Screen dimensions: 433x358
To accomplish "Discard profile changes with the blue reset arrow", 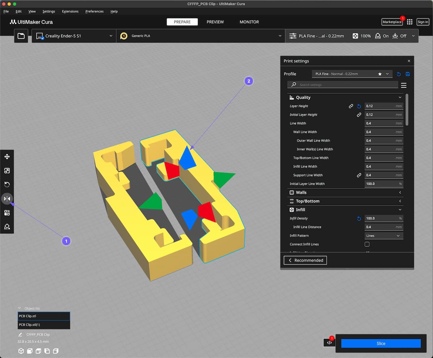I will tap(399, 74).
